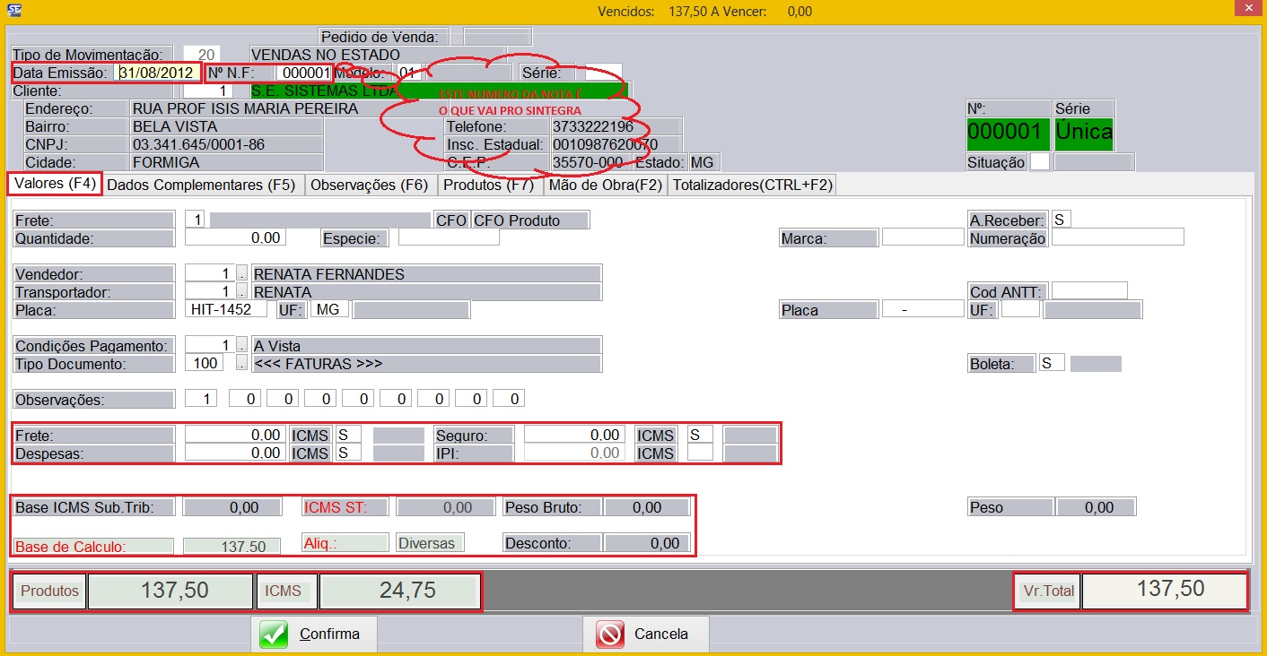
Task: Open the Tipo Documento lookup button
Action: (241, 364)
